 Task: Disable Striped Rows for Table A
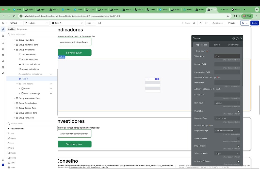[x=238, y=146]
